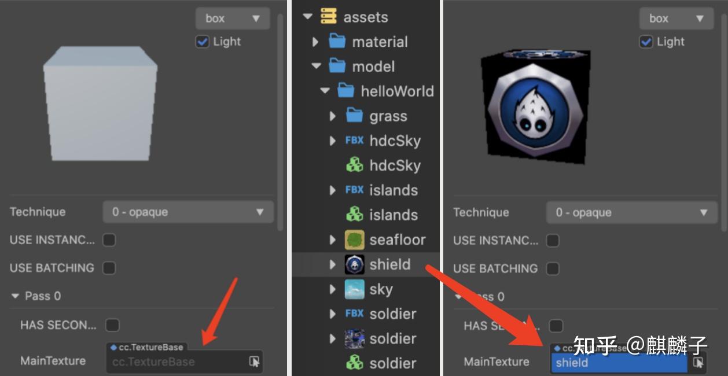This screenshot has width=728, height=376.
Task: Select the helloWorld folder
Action: [396, 91]
